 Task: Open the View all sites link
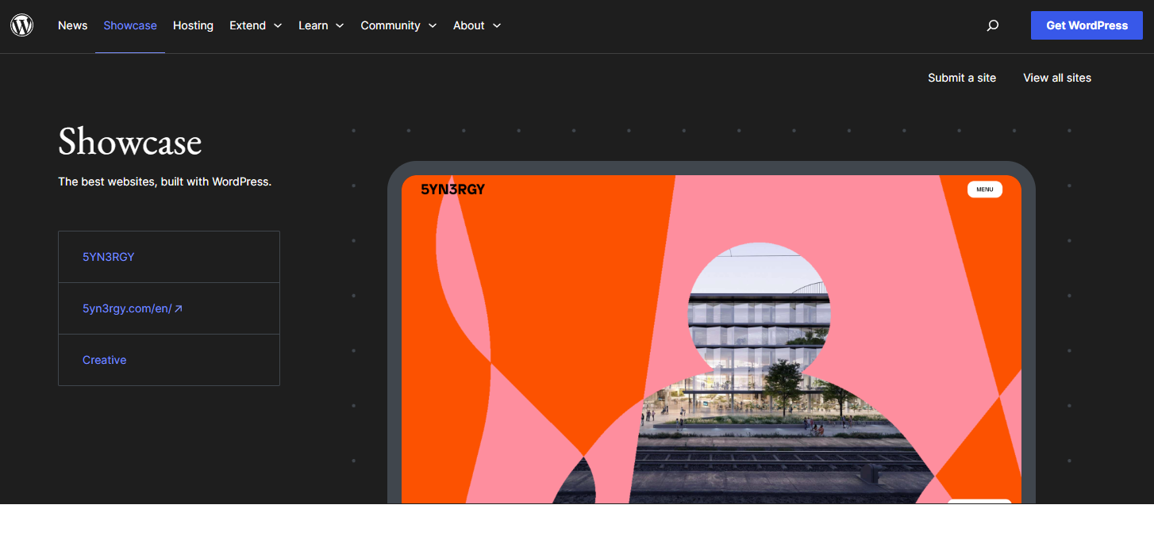pos(1056,78)
